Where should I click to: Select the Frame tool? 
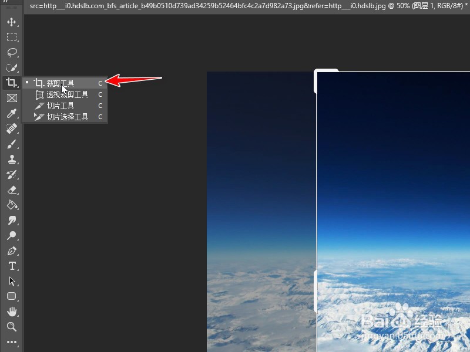coord(12,98)
